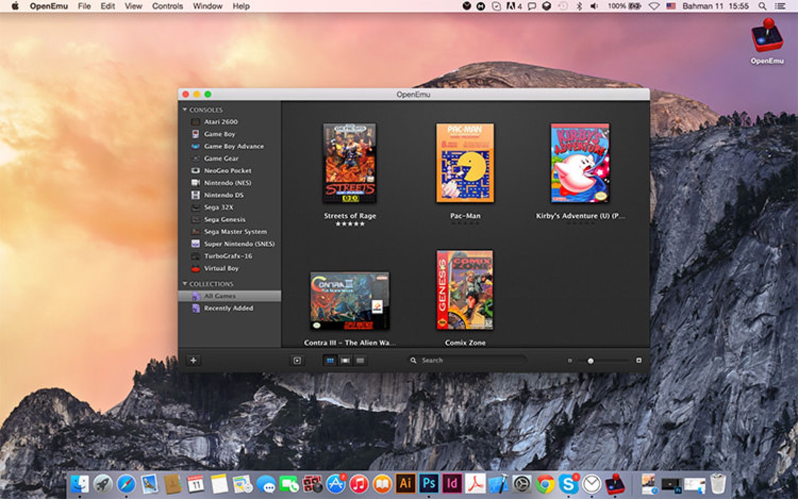
Task: Click the Super Nintendo (SNES) icon
Action: point(195,244)
